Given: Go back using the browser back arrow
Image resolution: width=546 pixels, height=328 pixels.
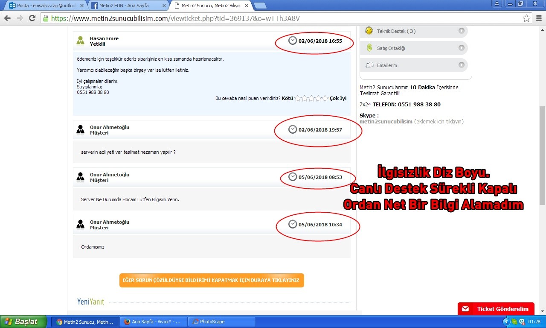Looking at the screenshot, I should [x=7, y=18].
